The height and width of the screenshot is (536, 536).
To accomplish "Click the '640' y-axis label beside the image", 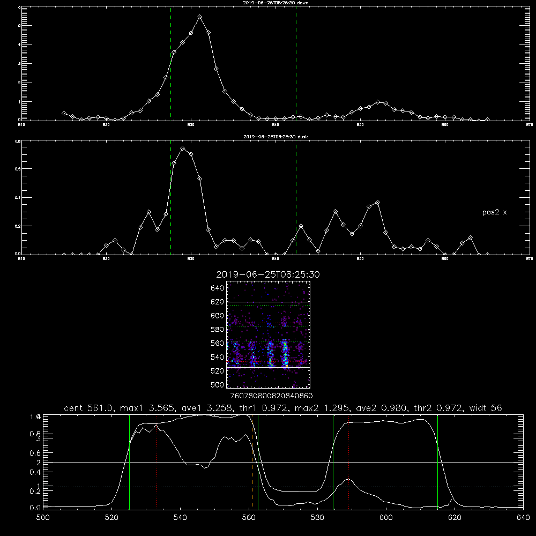I will (218, 288).
